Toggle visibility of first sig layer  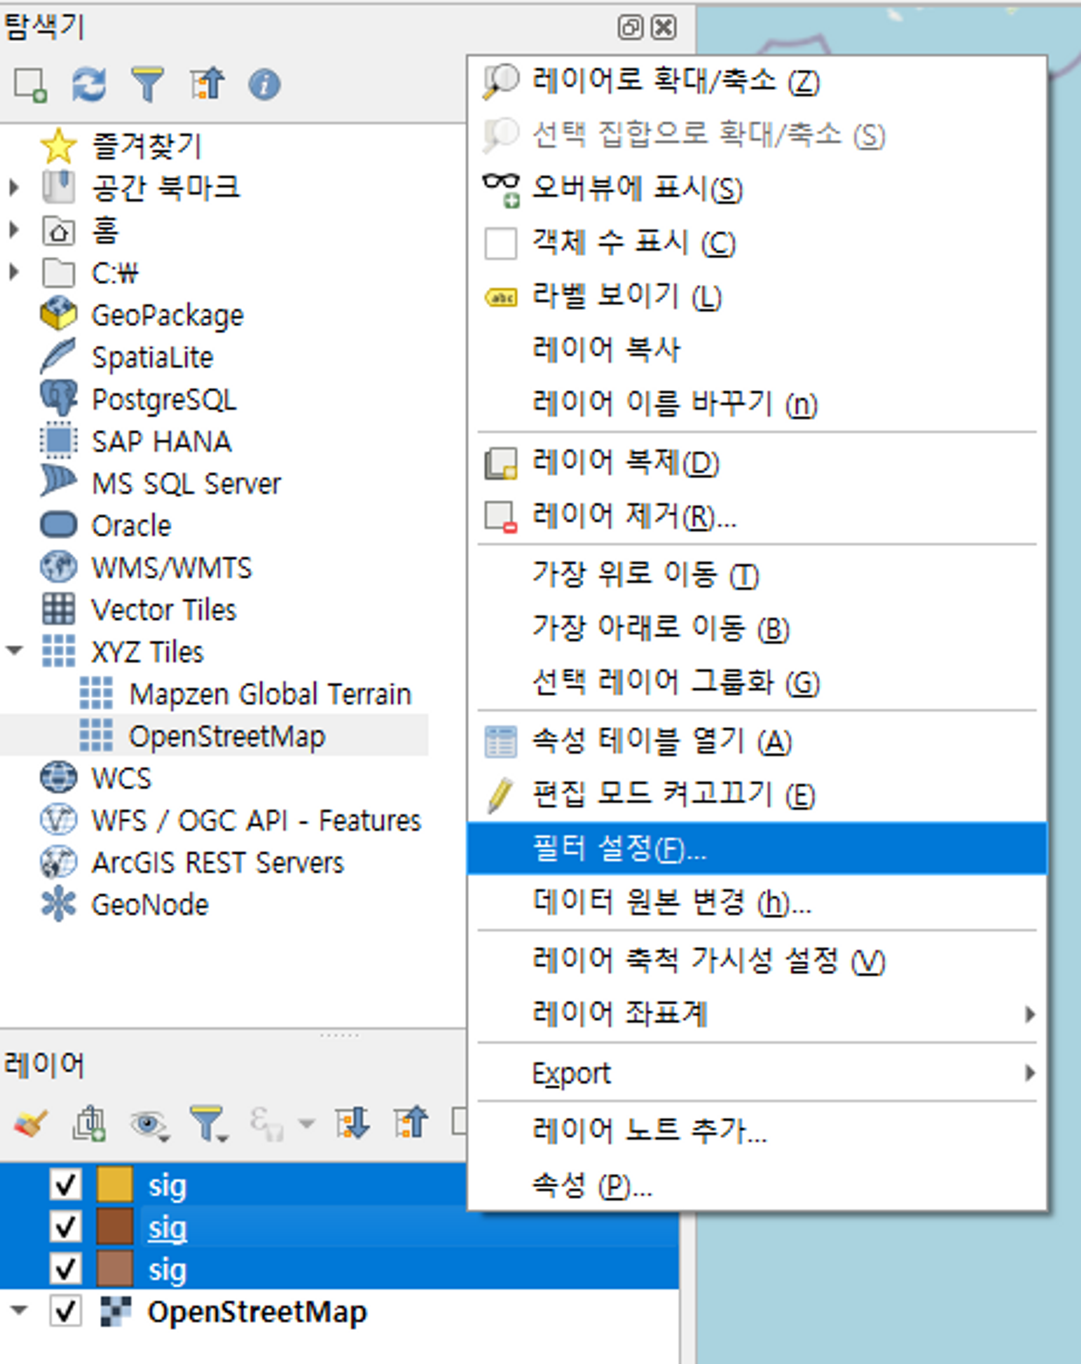[x=66, y=1185]
